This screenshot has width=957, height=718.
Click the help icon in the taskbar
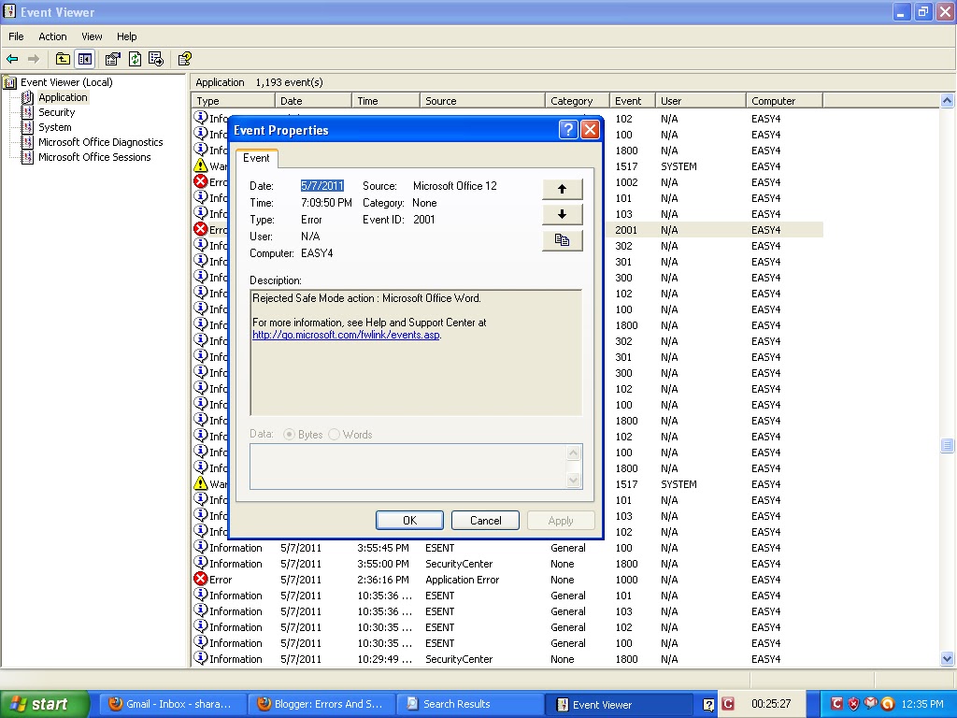(x=708, y=705)
